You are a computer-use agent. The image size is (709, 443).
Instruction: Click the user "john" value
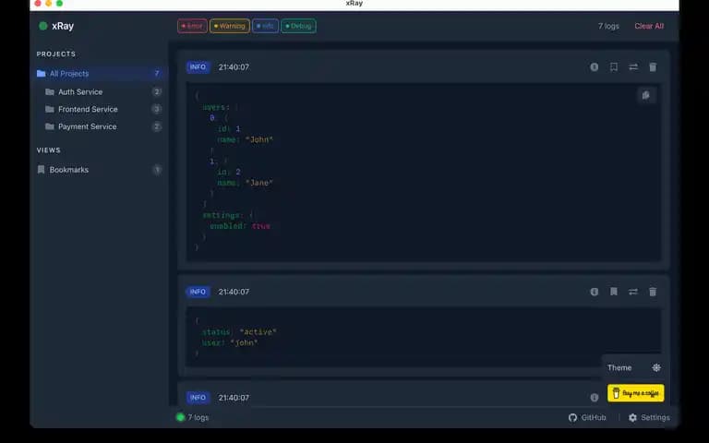click(244, 342)
